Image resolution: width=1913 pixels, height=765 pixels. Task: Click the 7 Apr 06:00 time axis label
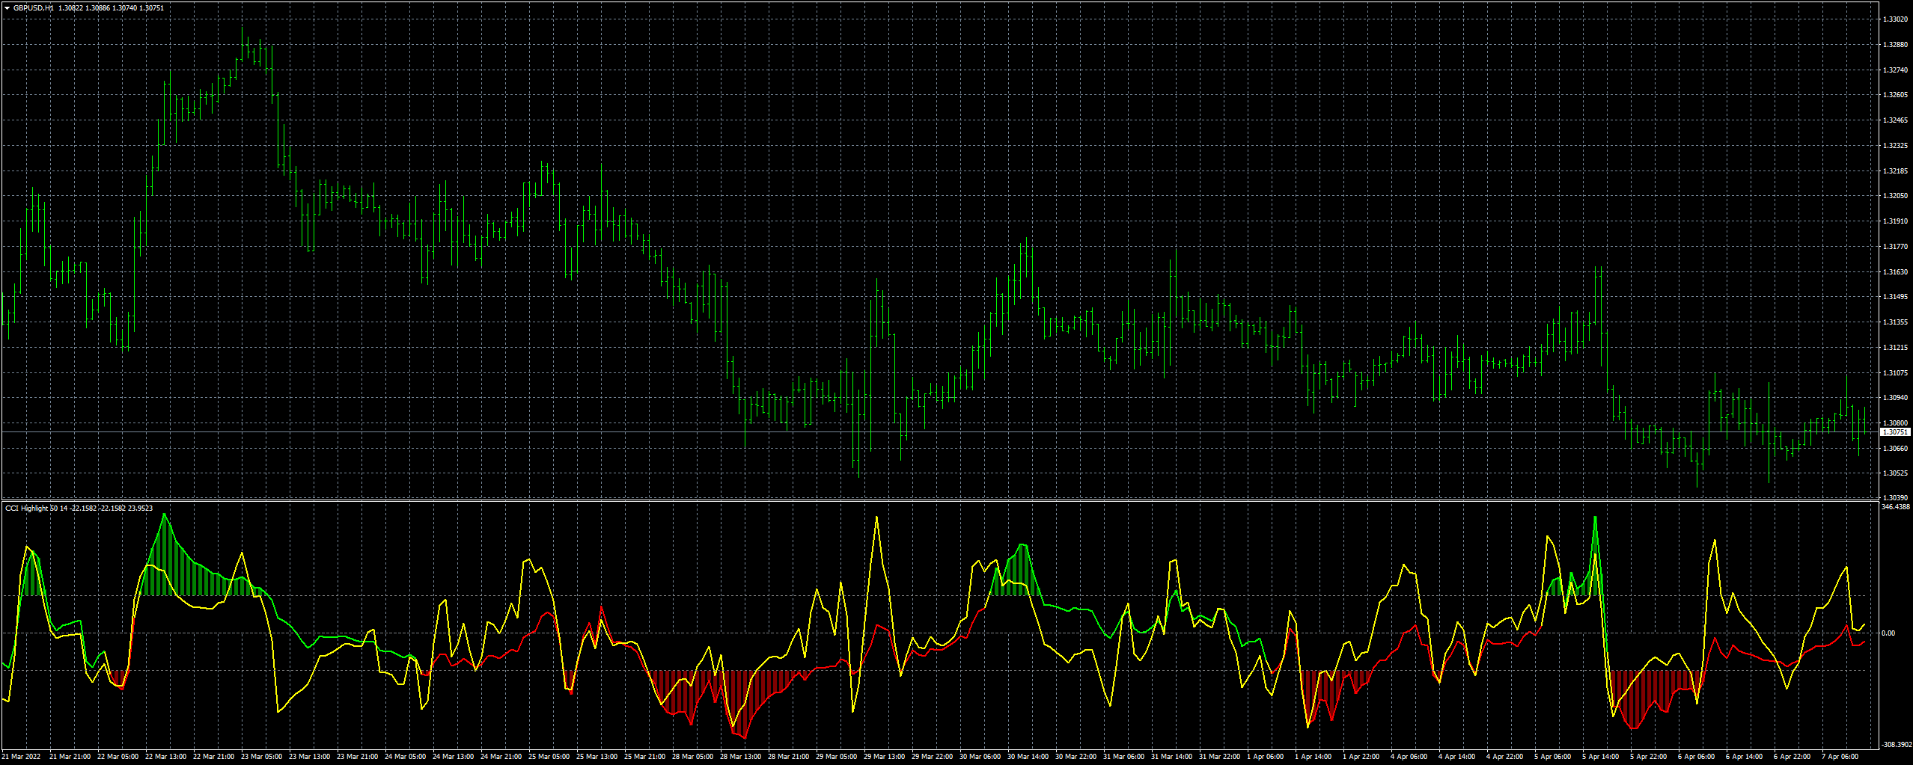pyautogui.click(x=1840, y=757)
